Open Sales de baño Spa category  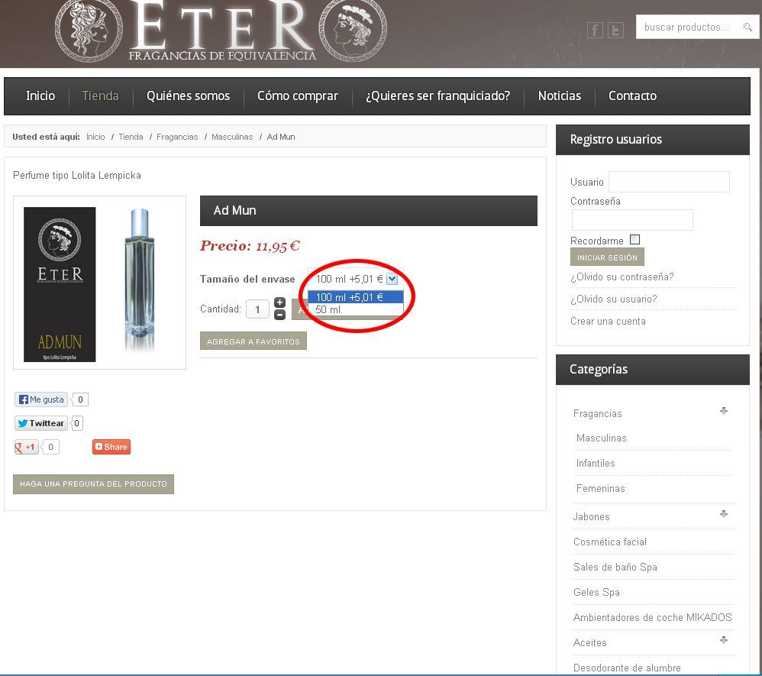615,568
